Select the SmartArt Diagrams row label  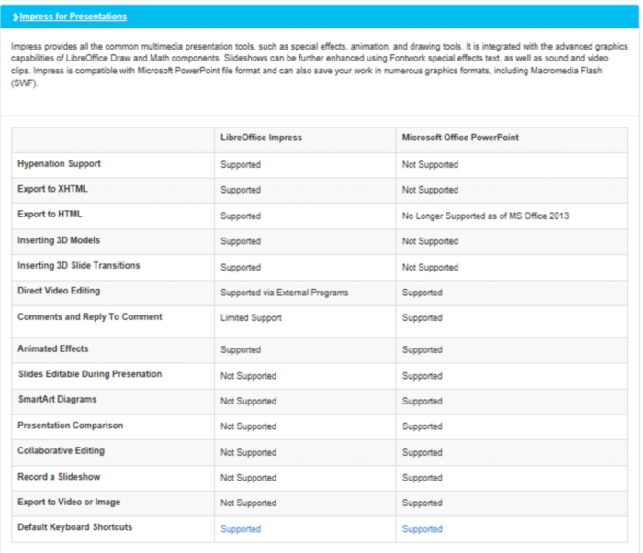(57, 400)
